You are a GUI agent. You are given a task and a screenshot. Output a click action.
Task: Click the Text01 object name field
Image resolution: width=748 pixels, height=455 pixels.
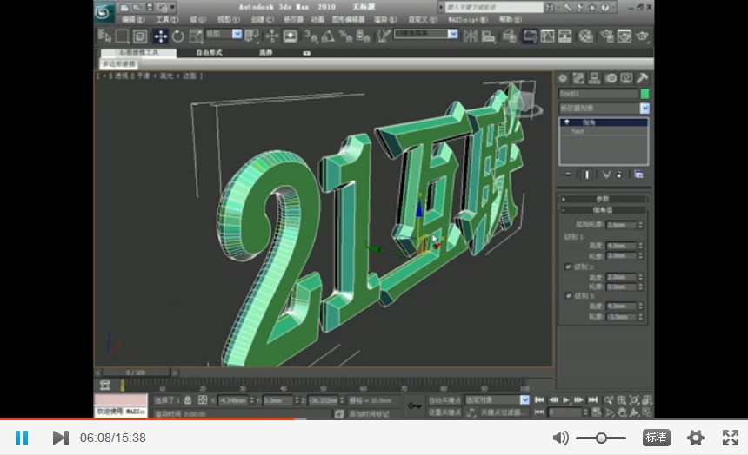[x=598, y=94]
